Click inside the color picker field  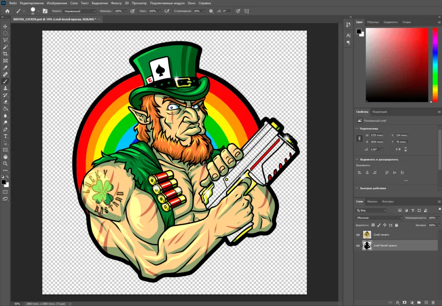(x=397, y=65)
